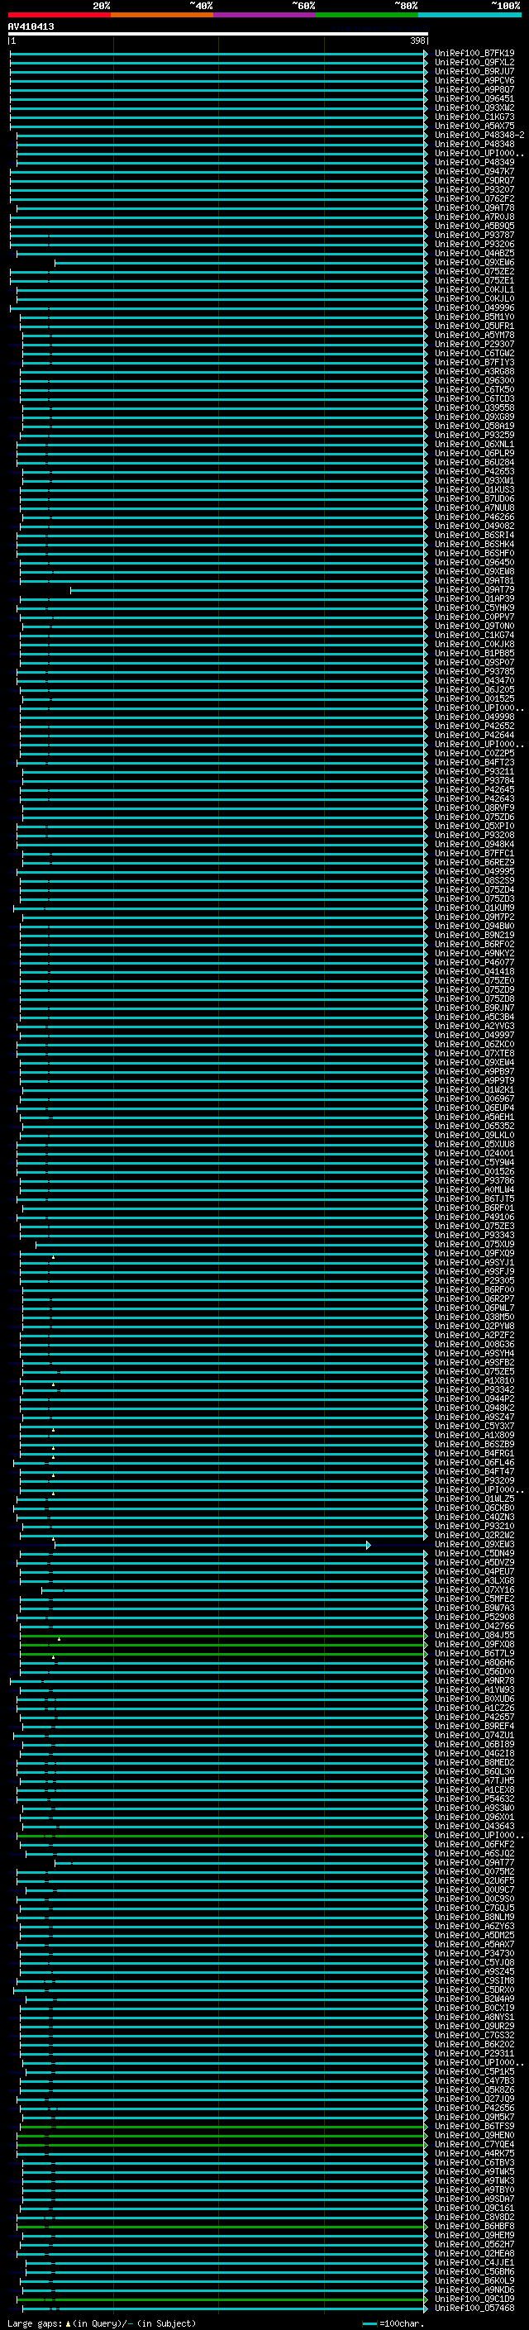The width and height of the screenshot is (529, 2330).
Task: Open UniRef100_B4FT23 hit
Action: [474, 763]
